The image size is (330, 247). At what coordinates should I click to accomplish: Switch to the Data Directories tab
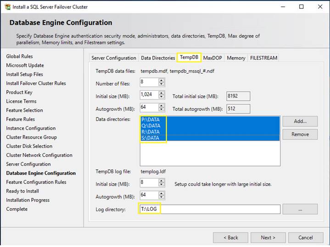(x=158, y=58)
